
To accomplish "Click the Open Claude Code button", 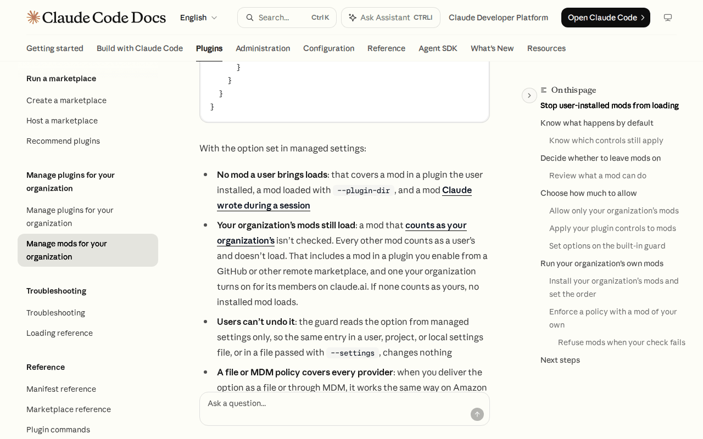I will [x=606, y=18].
